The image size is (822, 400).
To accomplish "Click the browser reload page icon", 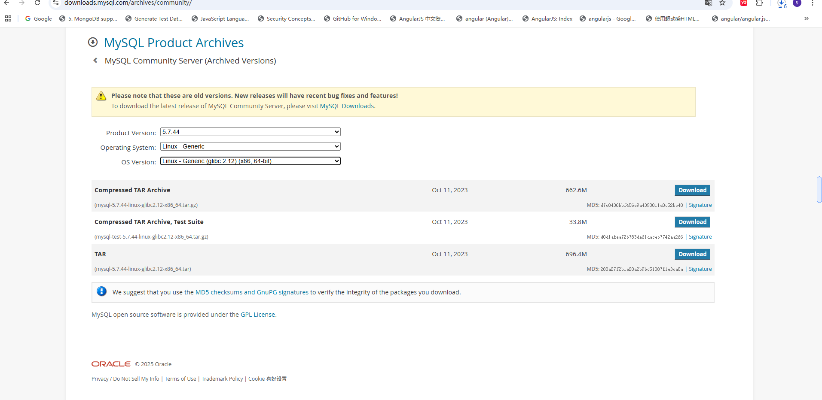I will point(37,3).
